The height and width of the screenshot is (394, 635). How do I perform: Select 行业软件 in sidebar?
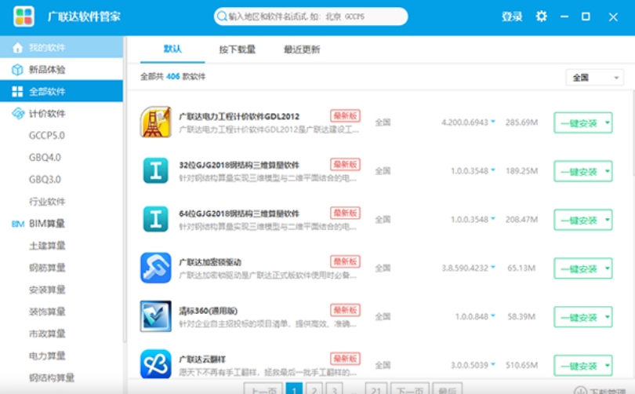coord(47,202)
